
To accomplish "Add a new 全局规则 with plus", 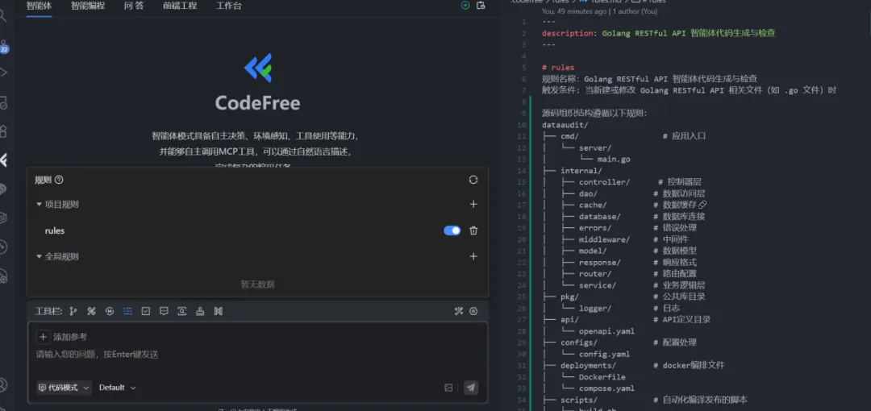I will coord(473,256).
